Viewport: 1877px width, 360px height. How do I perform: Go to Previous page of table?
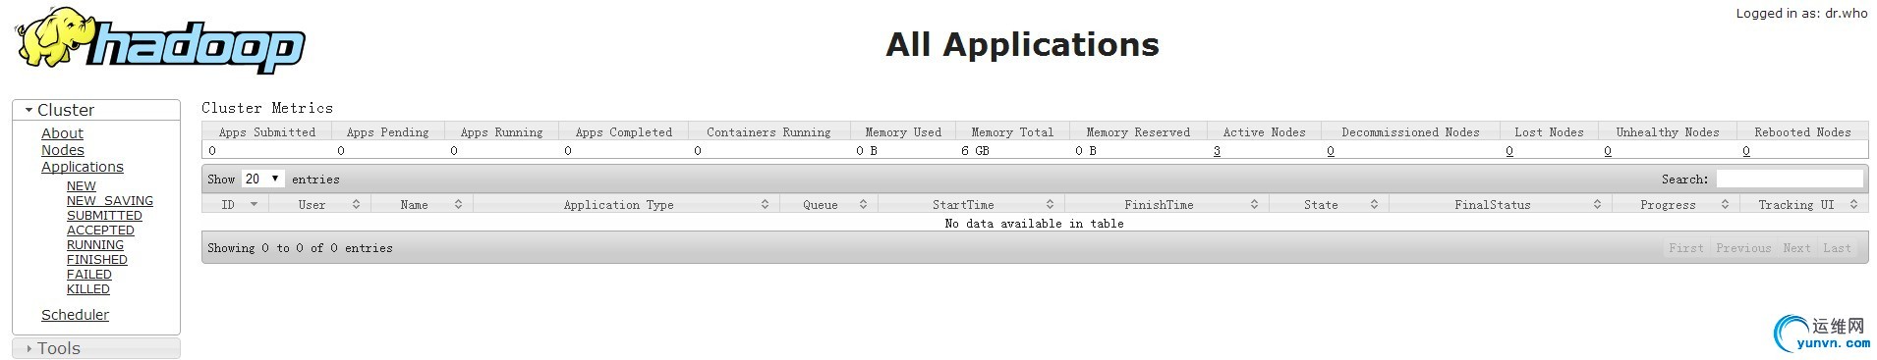point(1743,248)
